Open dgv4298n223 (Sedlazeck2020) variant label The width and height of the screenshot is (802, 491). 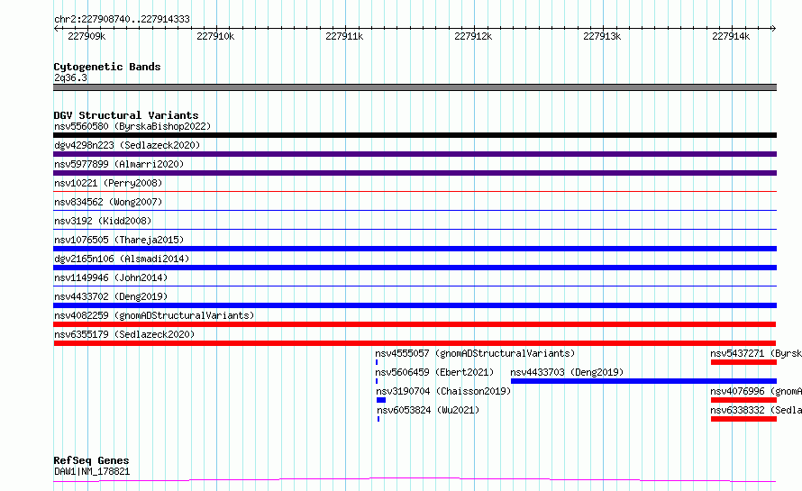point(127,145)
